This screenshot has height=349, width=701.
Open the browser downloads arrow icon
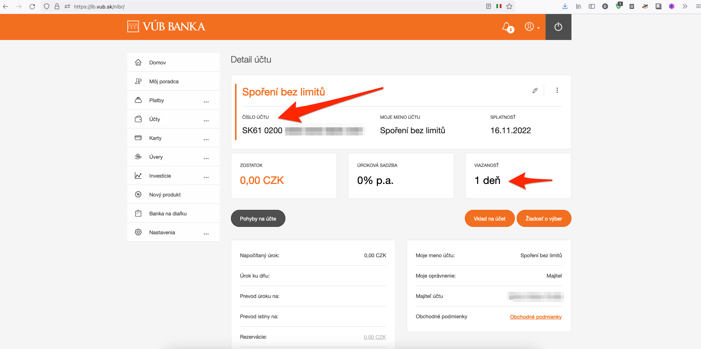coord(565,6)
